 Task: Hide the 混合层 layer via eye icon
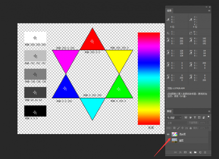[168, 134]
